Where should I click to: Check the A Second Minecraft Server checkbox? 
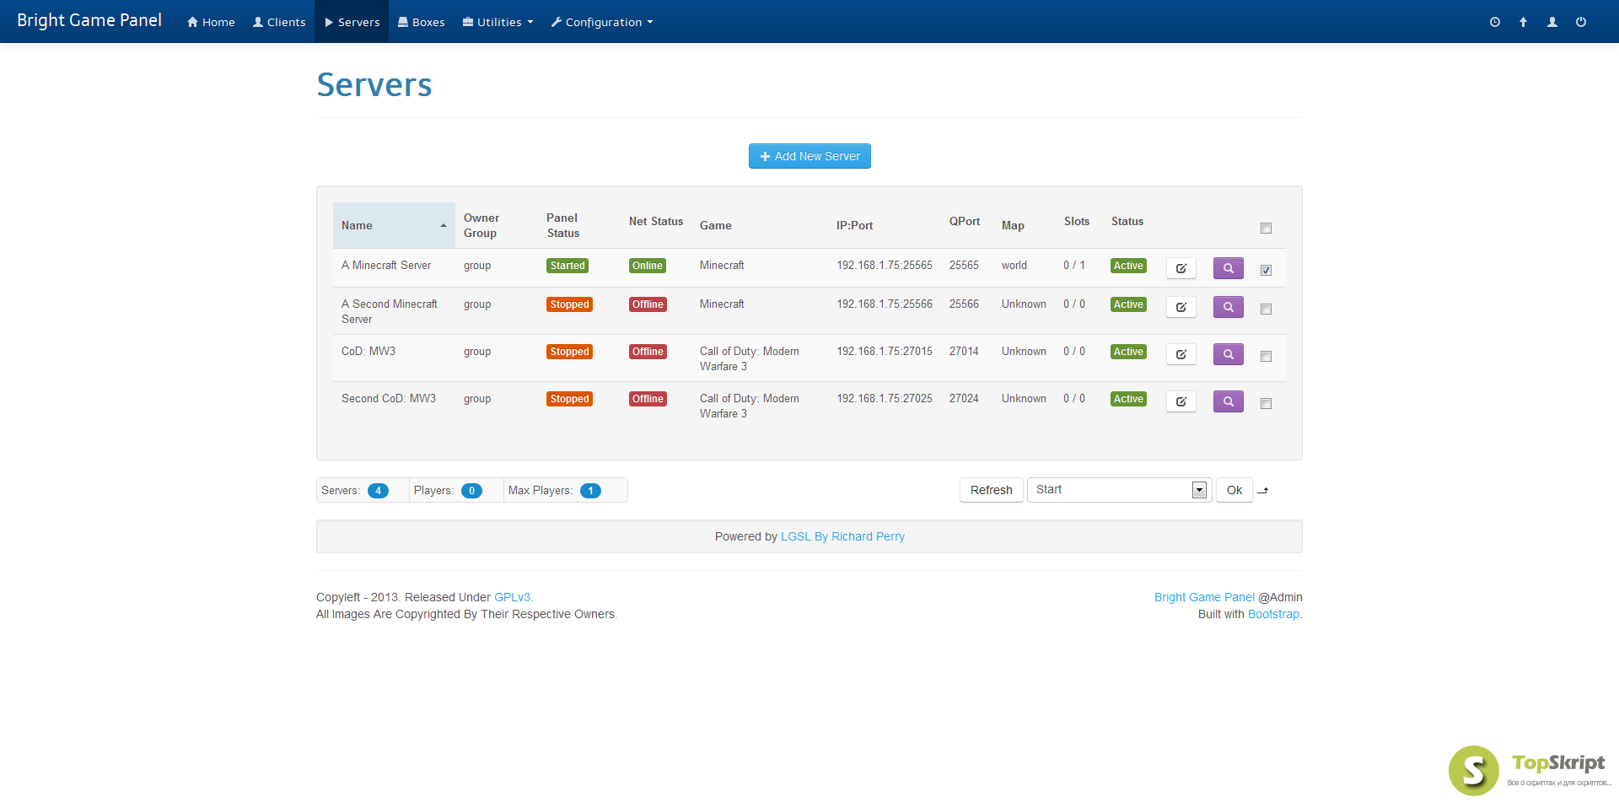pyautogui.click(x=1266, y=309)
